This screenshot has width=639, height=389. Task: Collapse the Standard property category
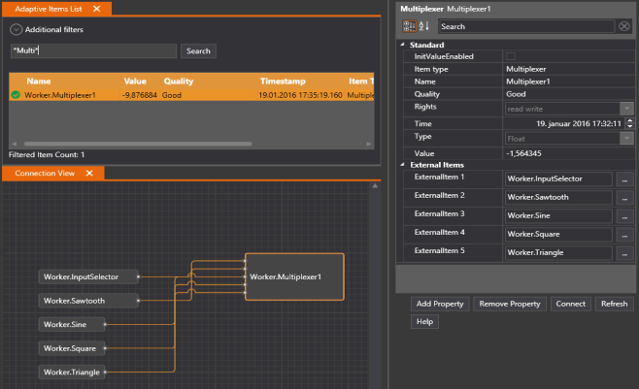pyautogui.click(x=403, y=45)
